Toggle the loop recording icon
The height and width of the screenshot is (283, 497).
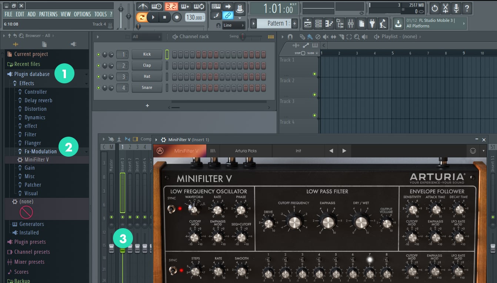coord(199,7)
